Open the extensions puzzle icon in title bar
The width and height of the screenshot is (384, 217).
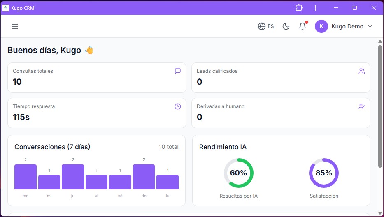[299, 8]
